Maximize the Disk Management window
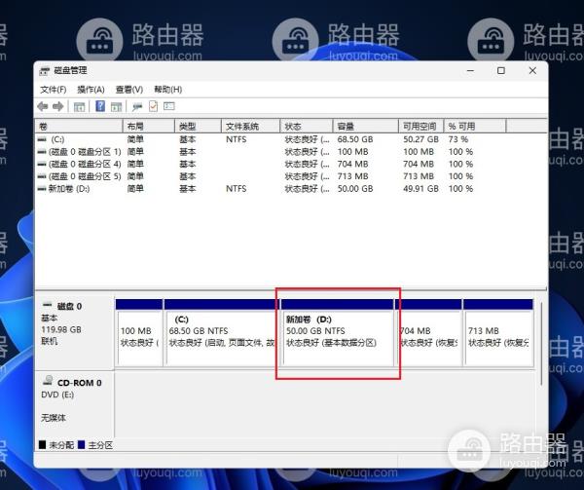This screenshot has width=584, height=490. (501, 71)
